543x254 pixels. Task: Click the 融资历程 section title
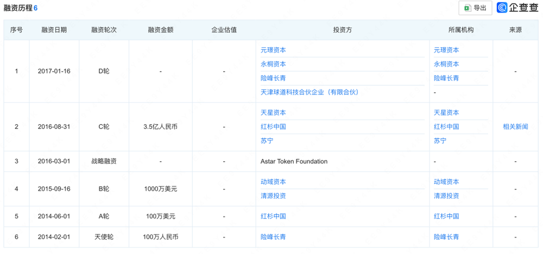[x=18, y=8]
